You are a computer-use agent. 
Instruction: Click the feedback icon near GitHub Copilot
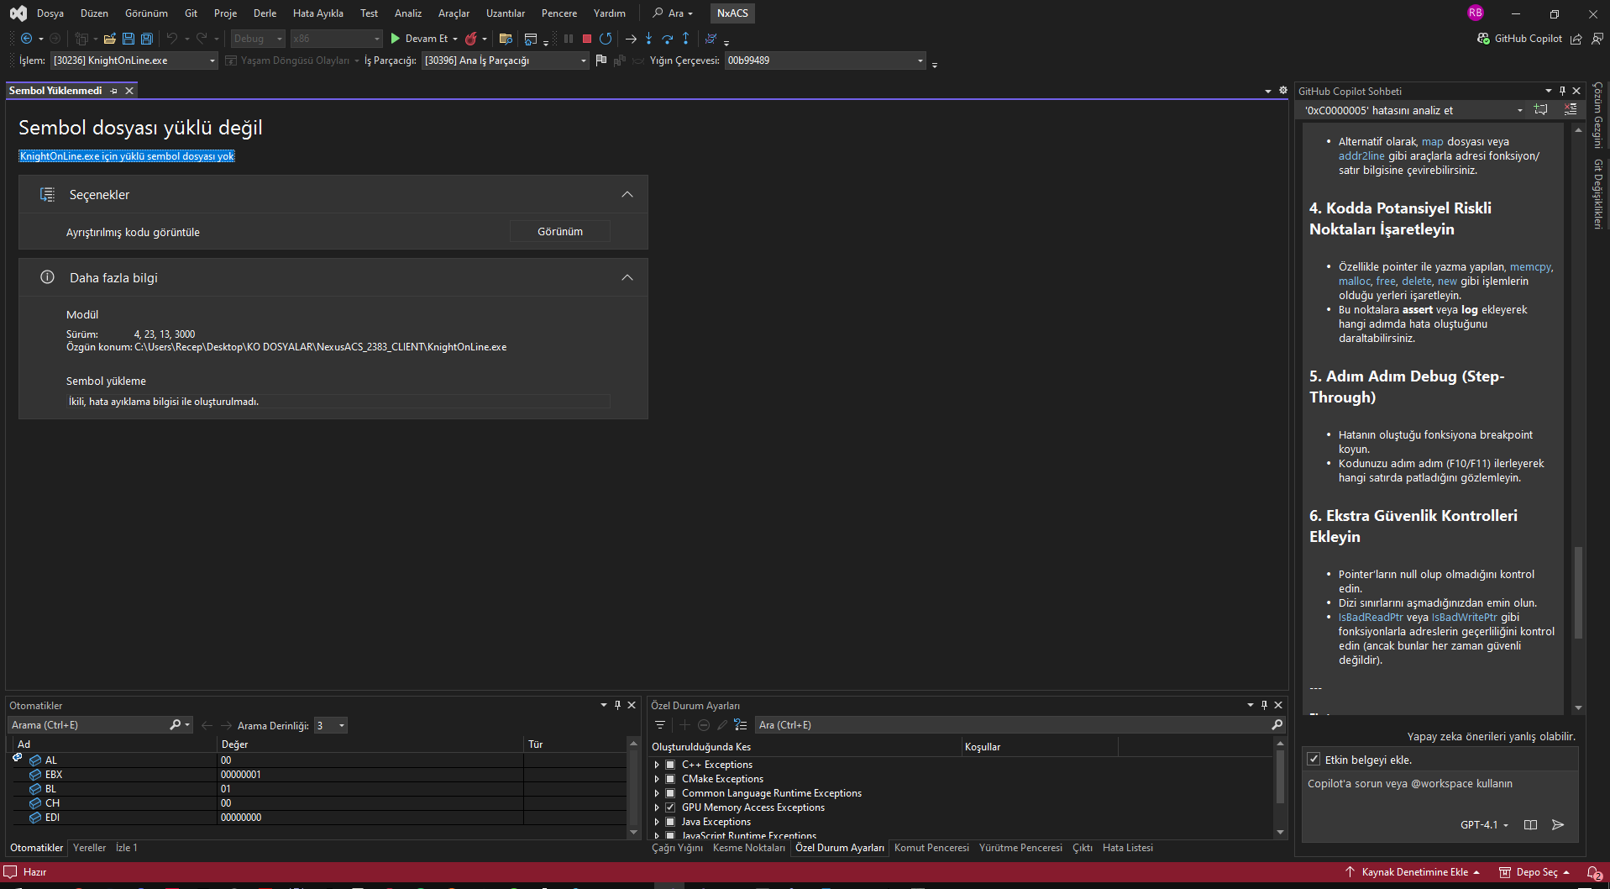[x=1597, y=39]
